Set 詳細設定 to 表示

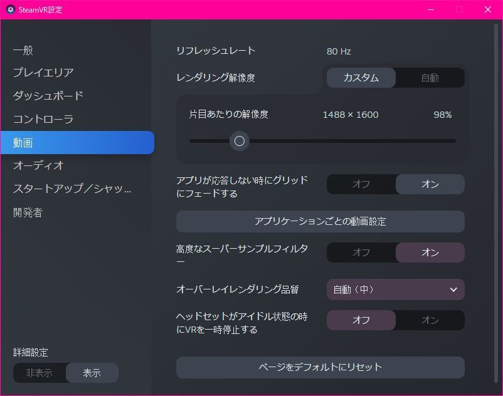point(92,373)
